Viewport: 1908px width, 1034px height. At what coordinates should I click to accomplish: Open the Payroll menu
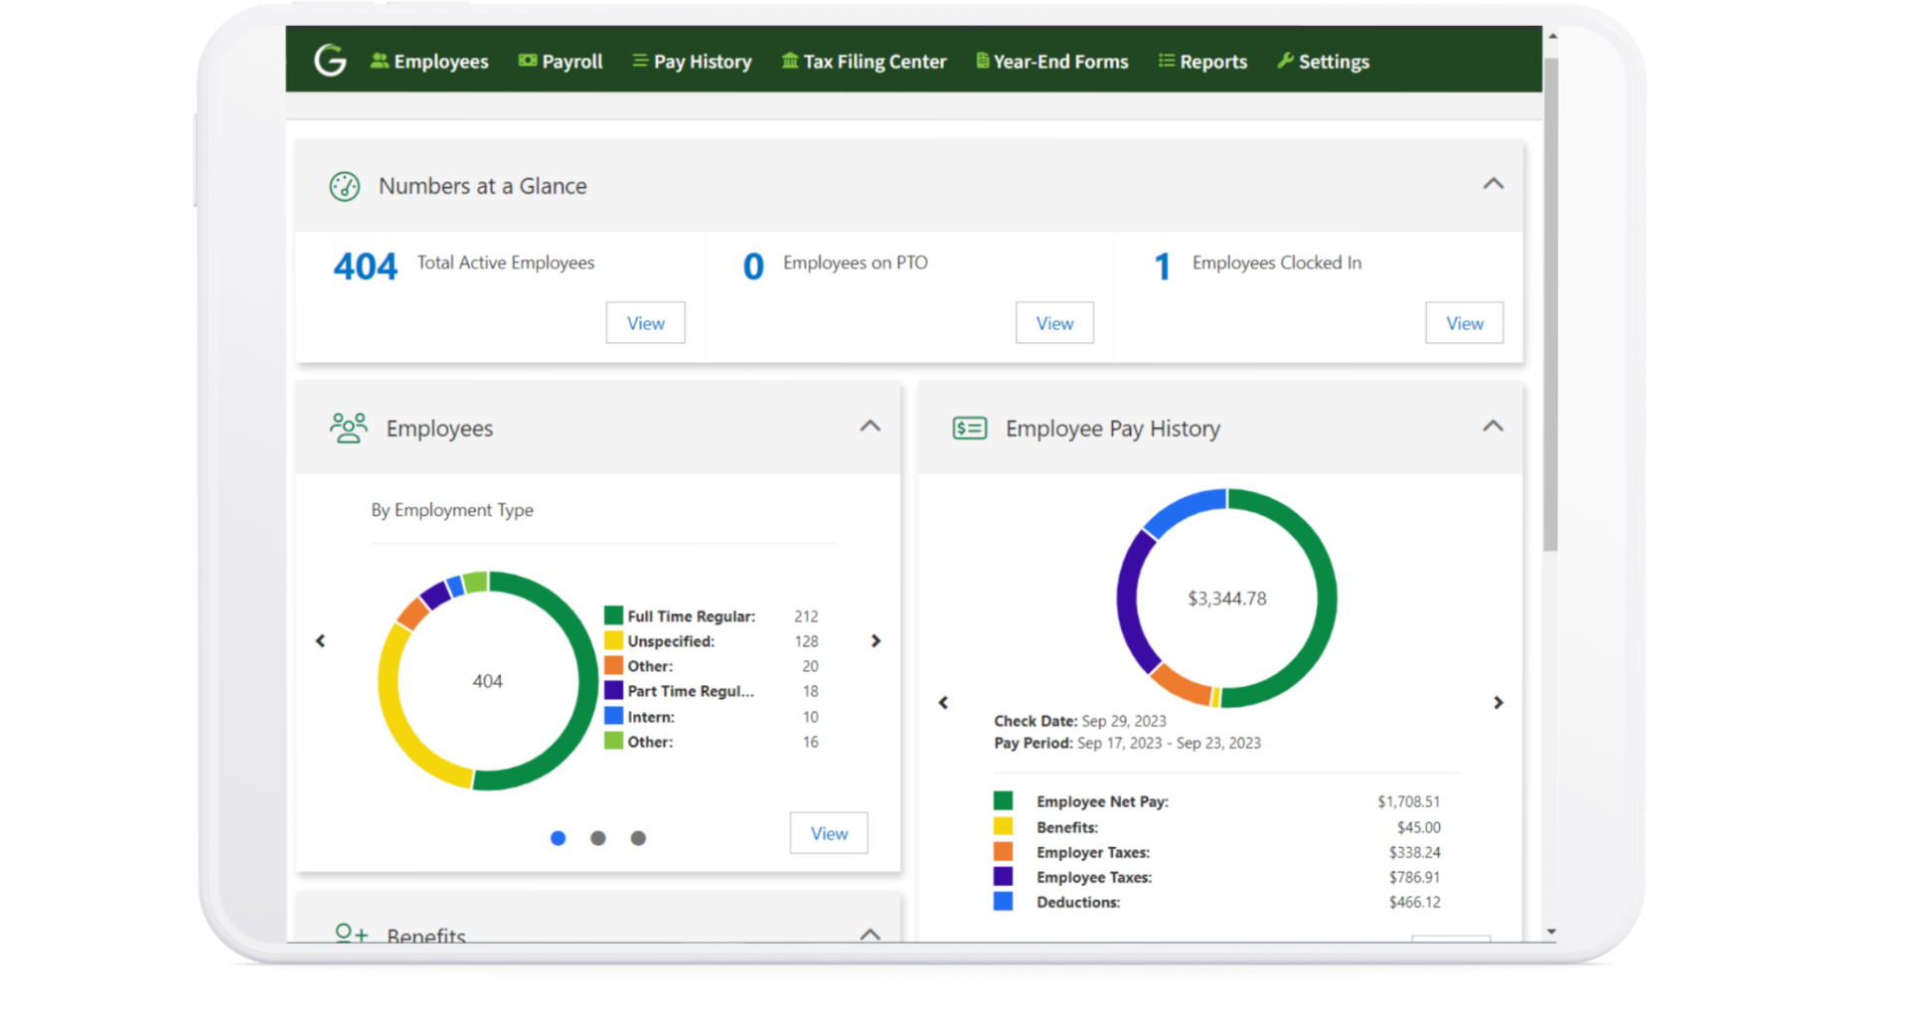pyautogui.click(x=560, y=62)
